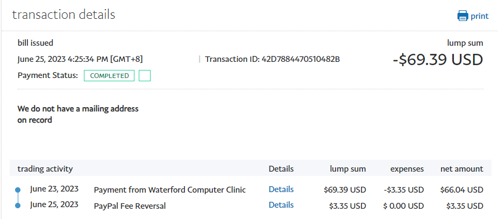Click the 'transaction details' page heading
Image resolution: width=498 pixels, height=219 pixels.
pos(63,15)
